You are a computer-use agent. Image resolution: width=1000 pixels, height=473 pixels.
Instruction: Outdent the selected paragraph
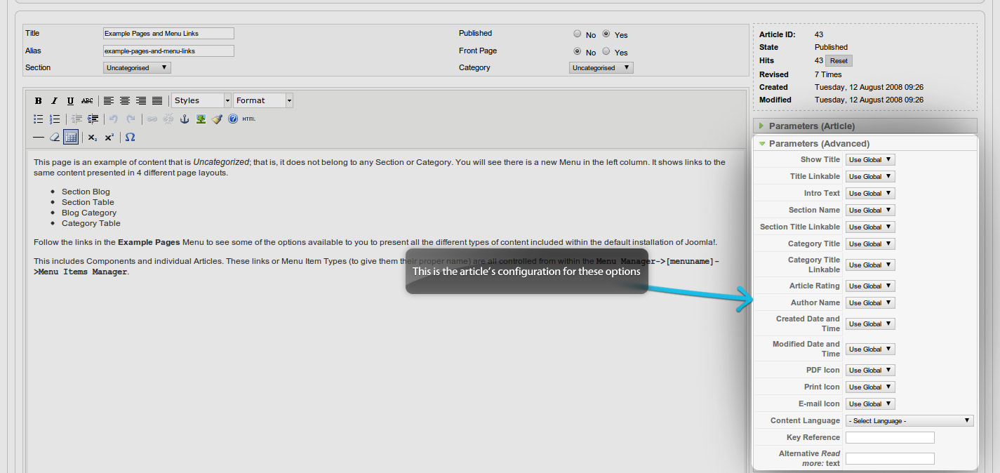76,119
